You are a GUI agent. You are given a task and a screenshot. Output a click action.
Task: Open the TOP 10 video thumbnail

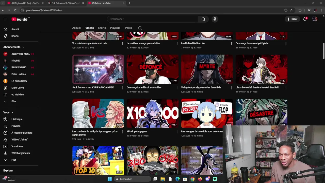point(98,160)
